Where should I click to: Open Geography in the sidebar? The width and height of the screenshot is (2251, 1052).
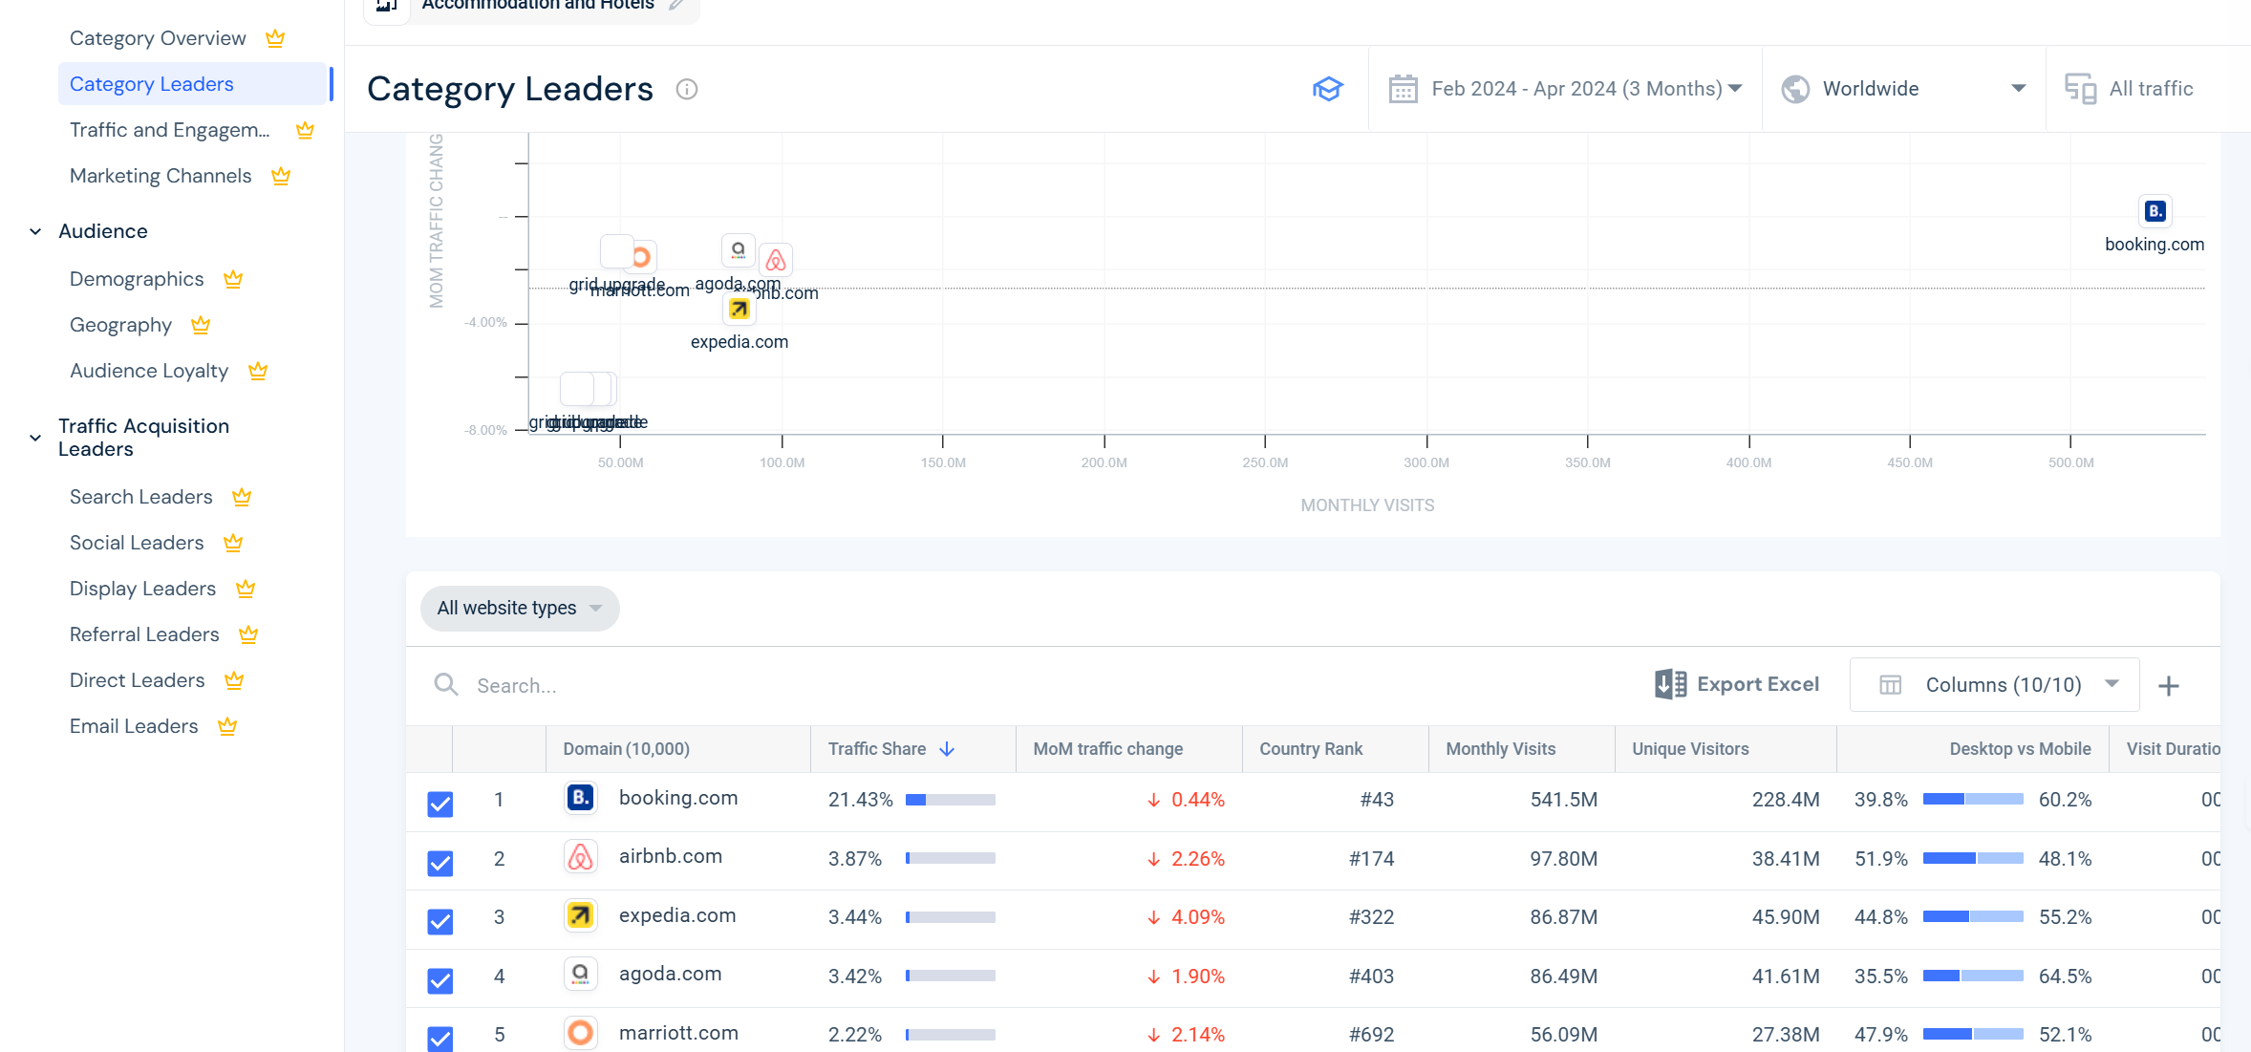(x=120, y=325)
